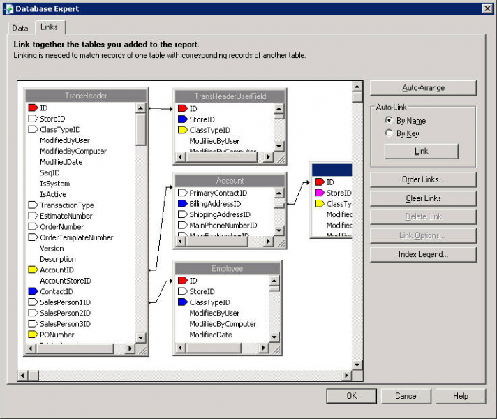Viewport: 497px width, 419px height.
Task: Confirm with the OK button
Action: 352,396
